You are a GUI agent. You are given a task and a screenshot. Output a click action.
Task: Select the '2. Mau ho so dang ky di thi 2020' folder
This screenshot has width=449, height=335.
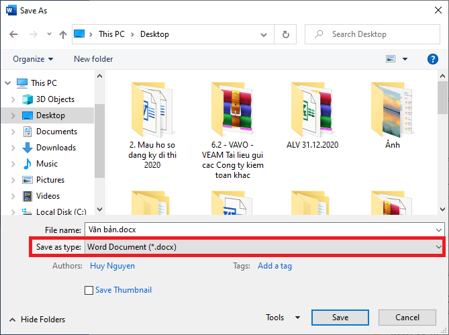[x=152, y=125]
